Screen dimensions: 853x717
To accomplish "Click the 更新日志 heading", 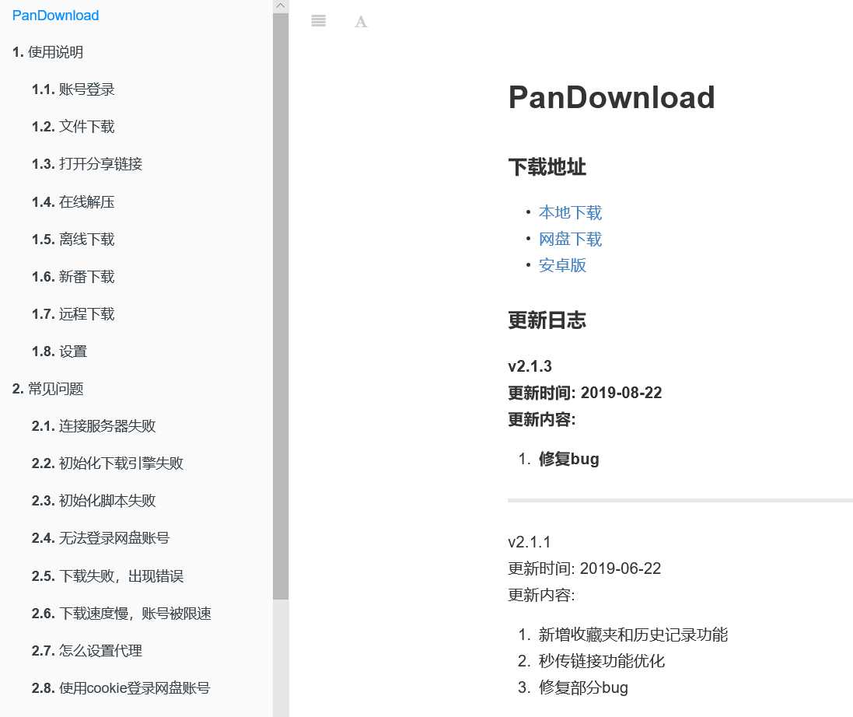I will (547, 320).
